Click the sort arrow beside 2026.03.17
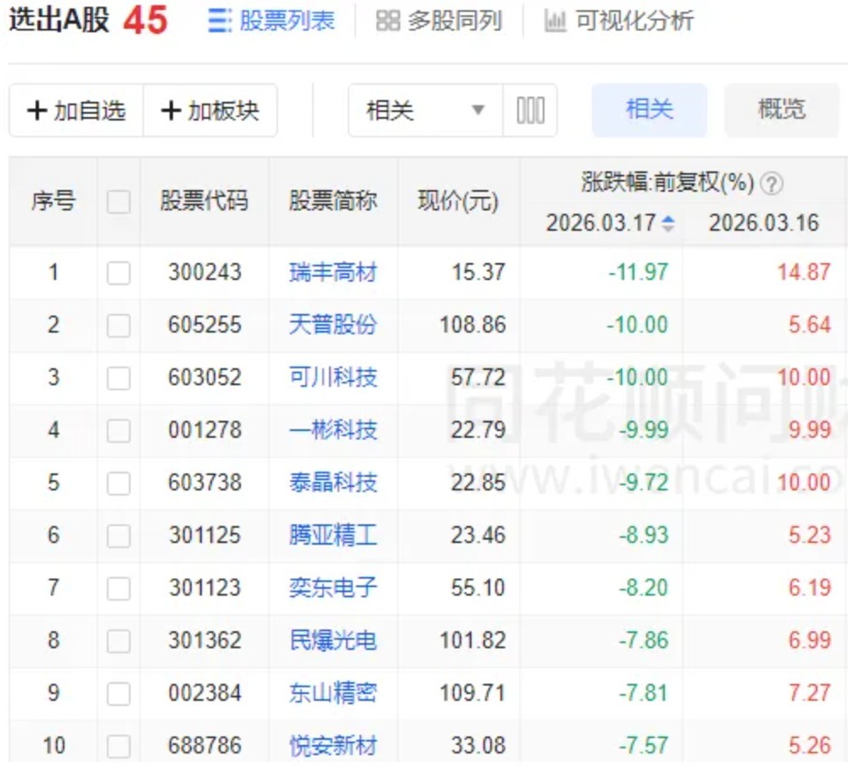 pyautogui.click(x=668, y=224)
